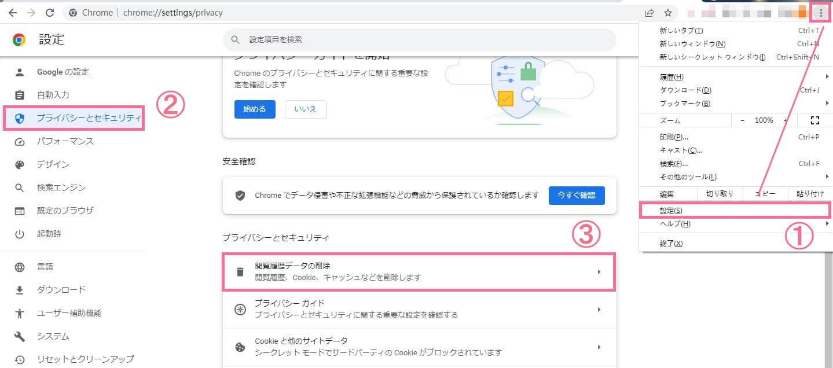Click the share page icon in address bar
This screenshot has width=833, height=368.
(649, 13)
